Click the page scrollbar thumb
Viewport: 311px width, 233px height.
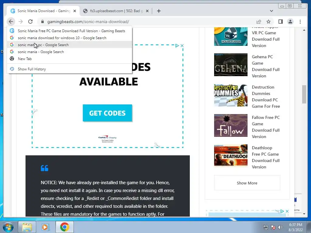(x=304, y=94)
